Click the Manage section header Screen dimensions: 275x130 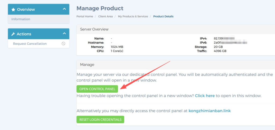click(x=87, y=65)
